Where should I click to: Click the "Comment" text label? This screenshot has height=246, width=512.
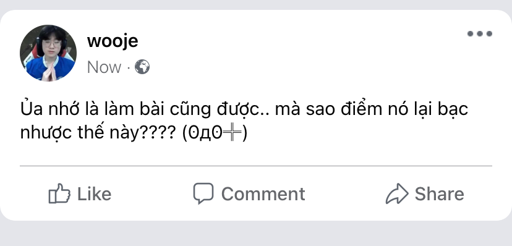tap(263, 194)
